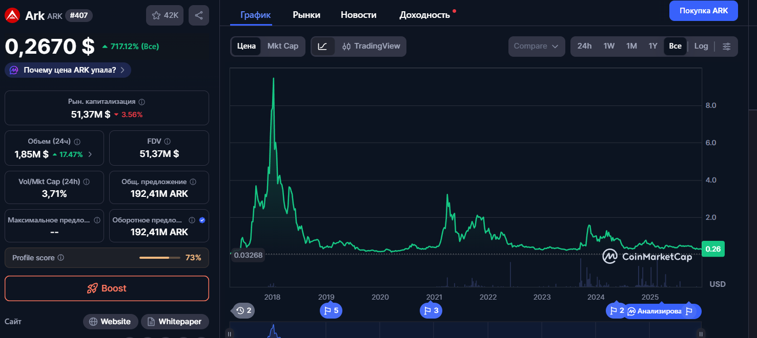Select the line chart icon next to TradingView
The image size is (757, 338).
click(323, 46)
